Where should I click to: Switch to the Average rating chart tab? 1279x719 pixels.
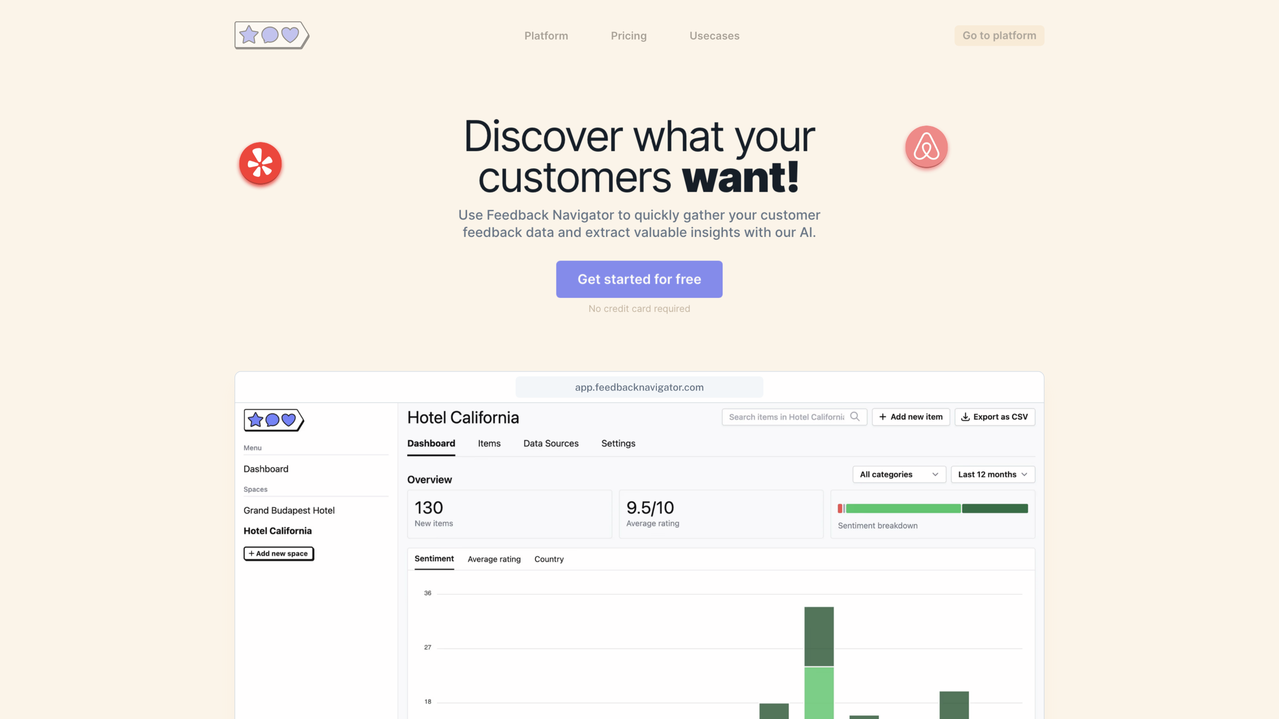pyautogui.click(x=493, y=559)
